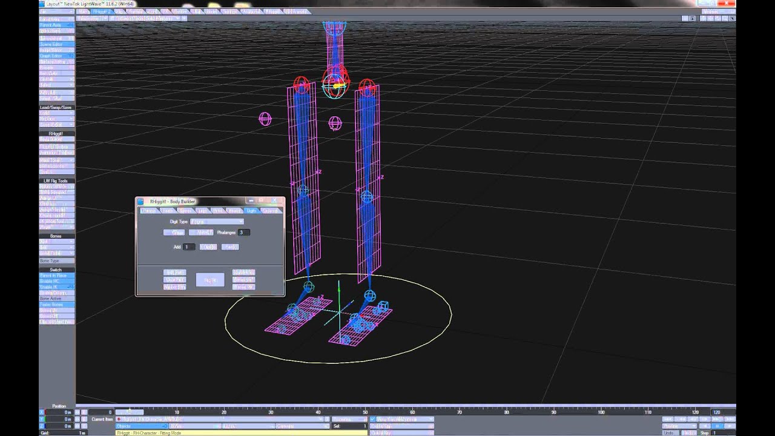Click the Hand(s) add button
The width and height of the screenshot is (775, 436).
pos(230,247)
